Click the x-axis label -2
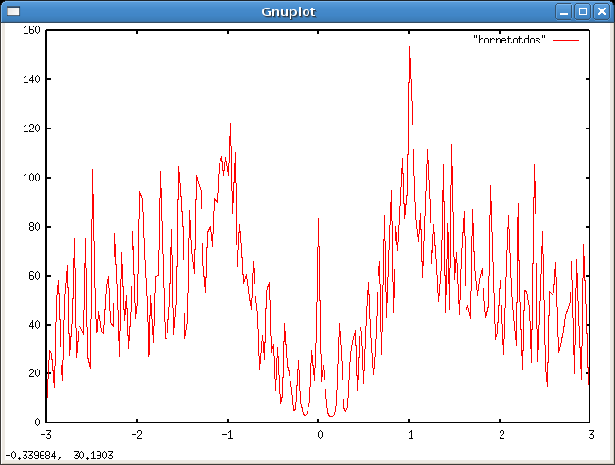The height and width of the screenshot is (465, 615). tap(137, 435)
